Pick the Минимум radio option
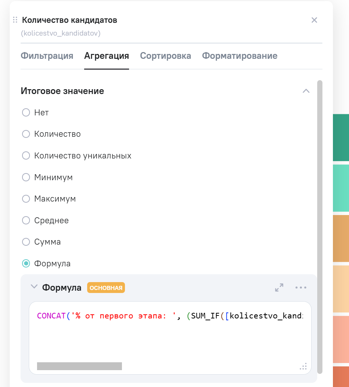This screenshot has height=387, width=349. click(26, 177)
